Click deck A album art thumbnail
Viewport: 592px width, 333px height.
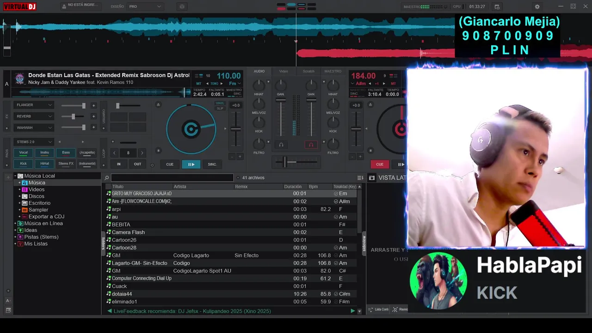pyautogui.click(x=19, y=78)
